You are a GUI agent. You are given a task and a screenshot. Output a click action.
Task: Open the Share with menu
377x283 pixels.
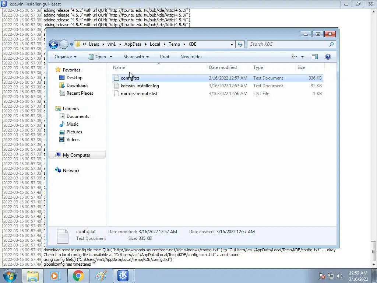(136, 57)
